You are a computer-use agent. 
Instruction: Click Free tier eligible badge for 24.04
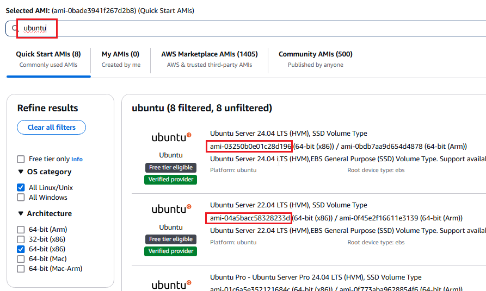(x=171, y=168)
